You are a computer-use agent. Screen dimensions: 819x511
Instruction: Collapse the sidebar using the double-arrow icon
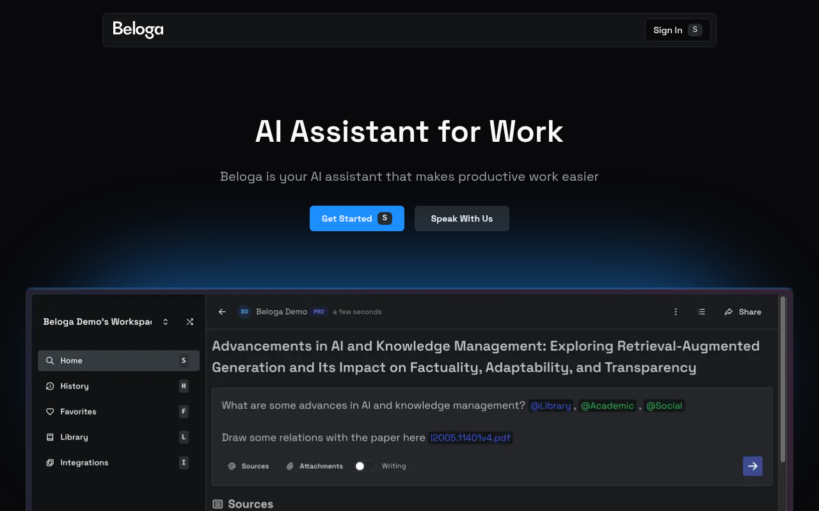(190, 322)
